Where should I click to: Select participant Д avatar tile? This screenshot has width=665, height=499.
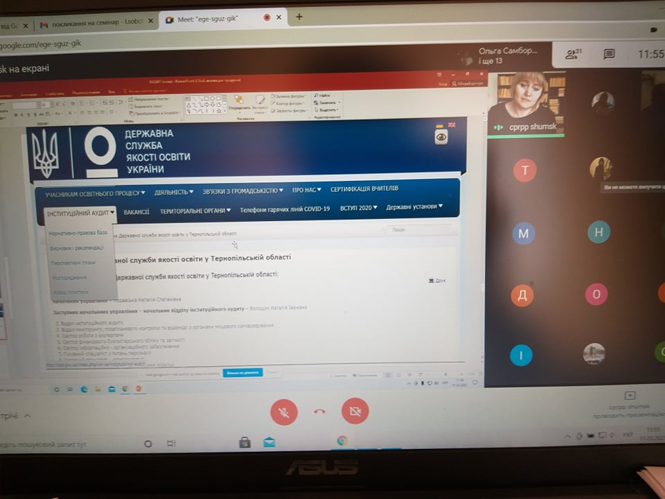pos(522,295)
